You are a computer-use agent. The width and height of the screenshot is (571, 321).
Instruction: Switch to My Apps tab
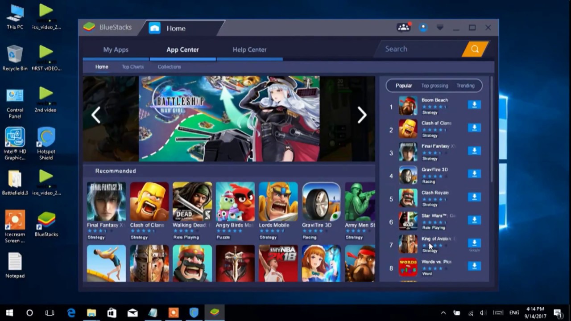pos(116,49)
